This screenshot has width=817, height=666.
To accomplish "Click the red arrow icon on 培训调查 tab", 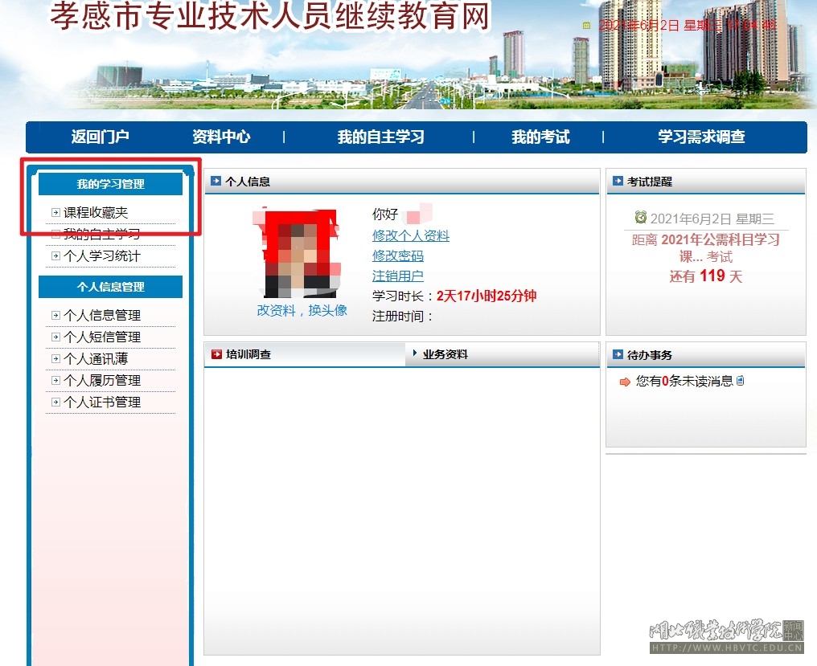I will (x=216, y=354).
